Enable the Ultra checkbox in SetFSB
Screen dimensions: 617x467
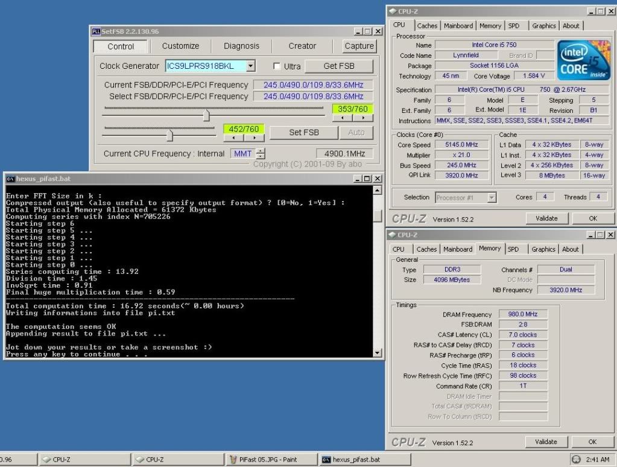[277, 66]
